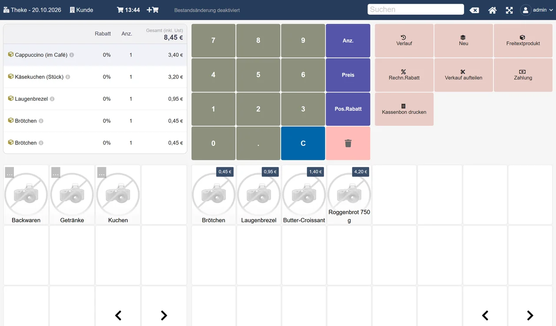556x326 pixels.
Task: Select the Backwaren category
Action: 26,194
